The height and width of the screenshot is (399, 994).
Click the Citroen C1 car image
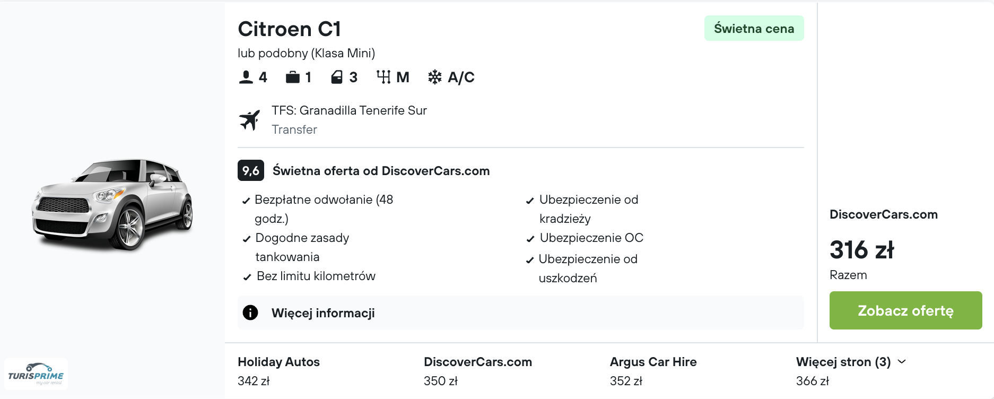pos(112,204)
